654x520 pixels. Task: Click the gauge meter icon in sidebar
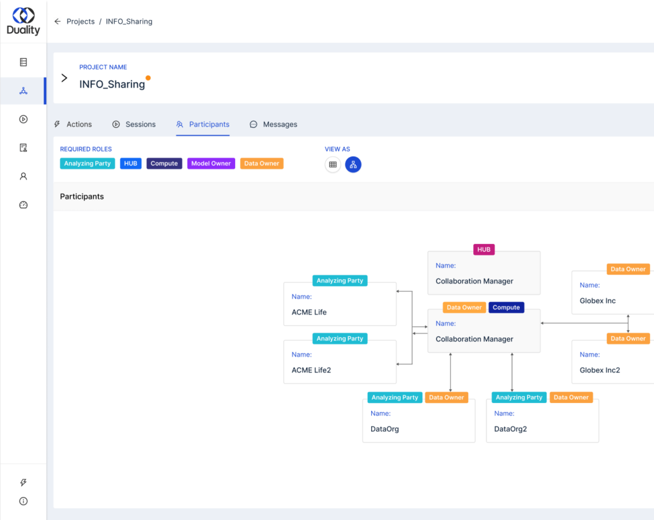coord(23,204)
